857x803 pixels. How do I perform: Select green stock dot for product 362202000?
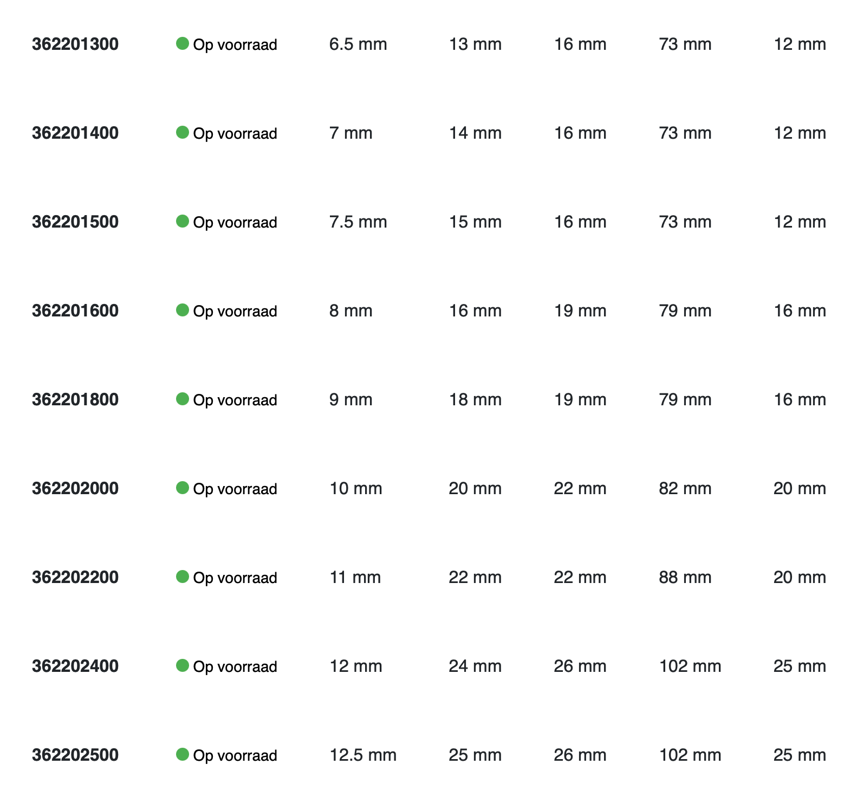point(183,488)
